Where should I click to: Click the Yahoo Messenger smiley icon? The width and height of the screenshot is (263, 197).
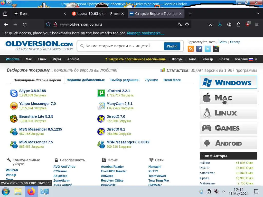(14, 106)
